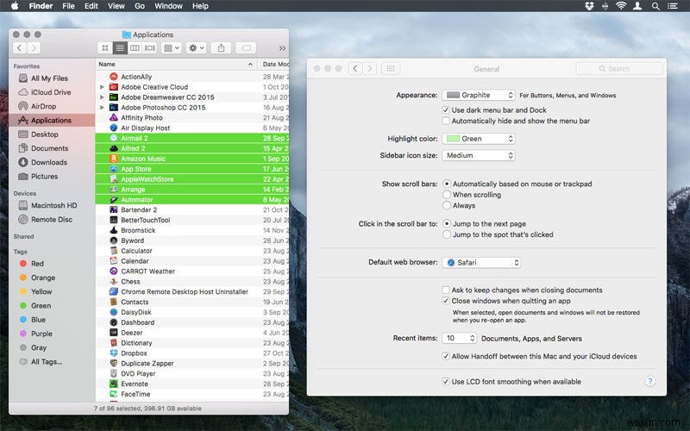Image resolution: width=690 pixels, height=431 pixels.
Task: Sort the list by the Name column header
Action: pyautogui.click(x=172, y=65)
